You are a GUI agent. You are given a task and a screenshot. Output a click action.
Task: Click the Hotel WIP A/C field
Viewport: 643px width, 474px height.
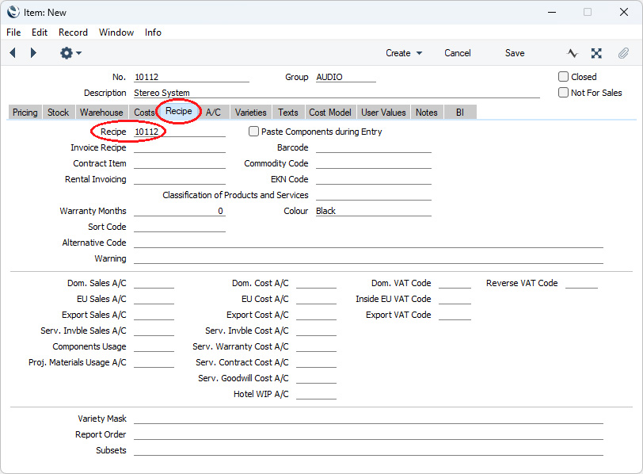pyautogui.click(x=316, y=394)
